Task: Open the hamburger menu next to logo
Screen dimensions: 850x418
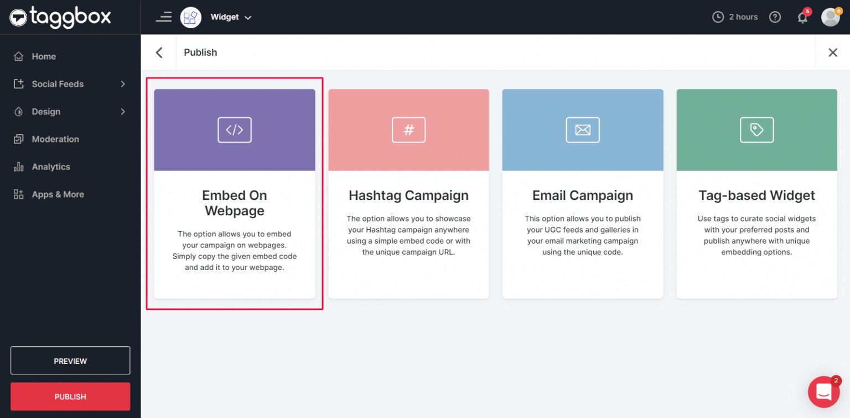Action: click(x=164, y=17)
